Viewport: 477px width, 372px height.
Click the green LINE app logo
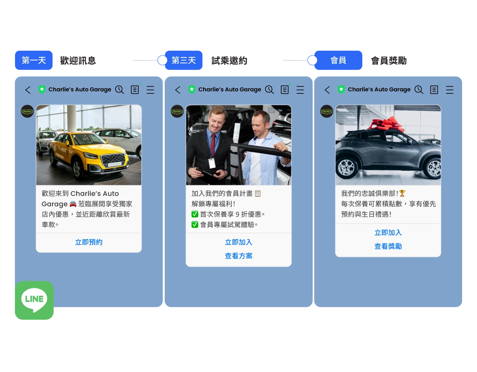tap(34, 300)
